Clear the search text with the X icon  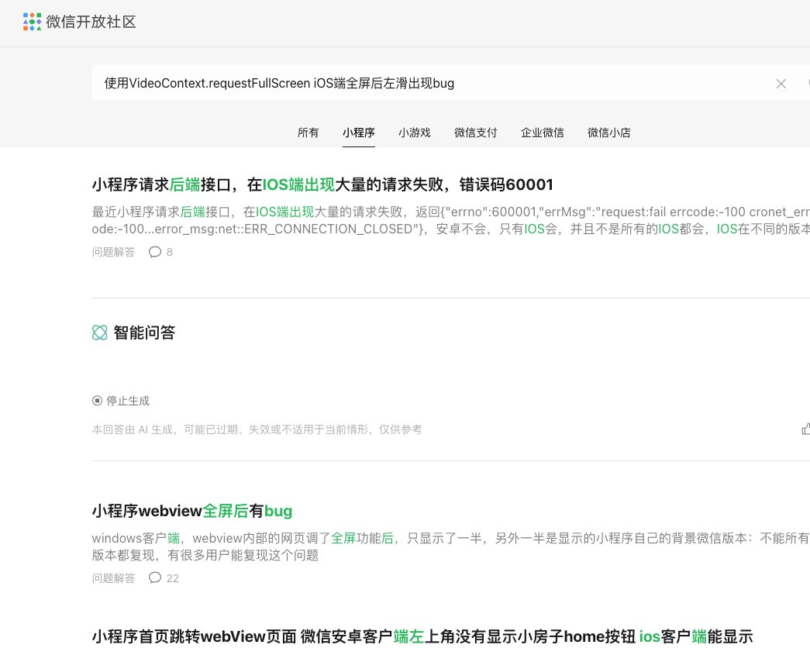(x=781, y=84)
